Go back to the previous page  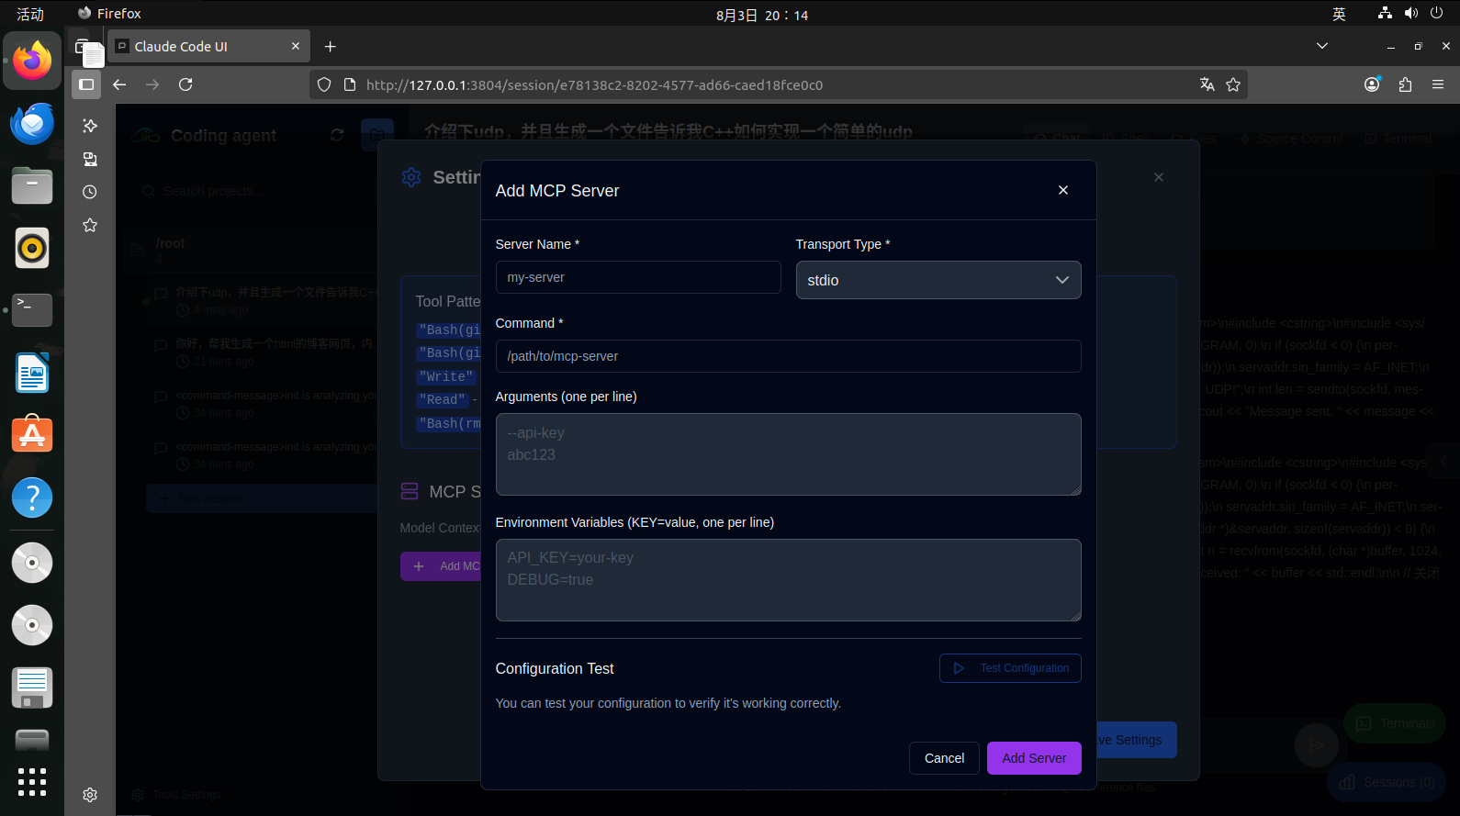[x=119, y=84]
